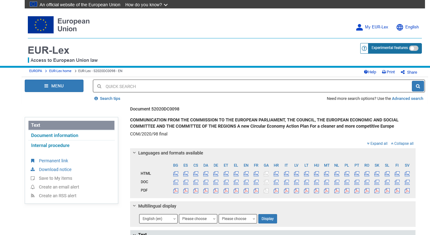Download the English (EN) DOC file
Image resolution: width=430 pixels, height=235 pixels.
pos(246,182)
